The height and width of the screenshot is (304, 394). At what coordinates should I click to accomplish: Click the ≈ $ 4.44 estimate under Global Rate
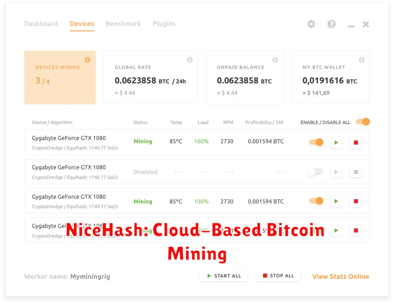click(x=125, y=93)
